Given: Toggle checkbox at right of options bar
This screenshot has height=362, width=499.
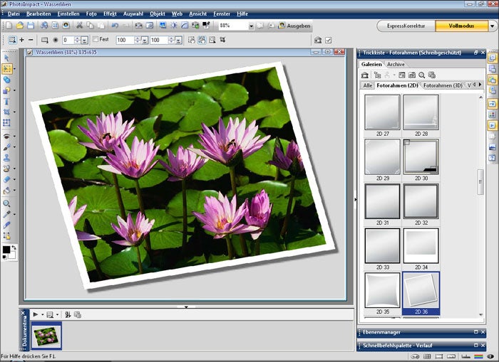Looking at the screenshot, I should pos(328,41).
